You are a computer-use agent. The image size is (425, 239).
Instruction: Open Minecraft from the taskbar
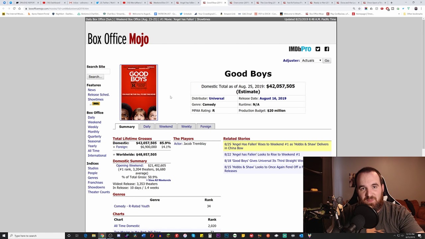[168, 236]
